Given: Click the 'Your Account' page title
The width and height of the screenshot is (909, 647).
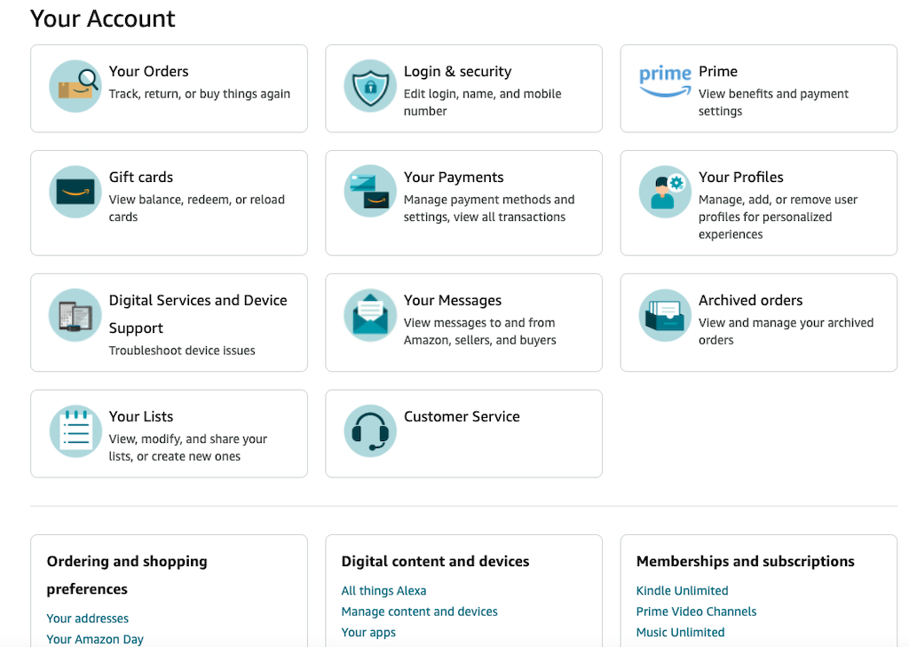Looking at the screenshot, I should coord(103,20).
